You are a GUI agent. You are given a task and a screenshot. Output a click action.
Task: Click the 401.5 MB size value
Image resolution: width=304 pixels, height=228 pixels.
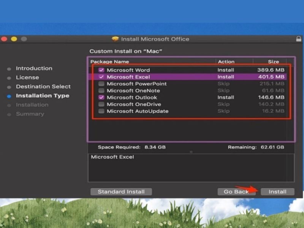click(x=271, y=77)
